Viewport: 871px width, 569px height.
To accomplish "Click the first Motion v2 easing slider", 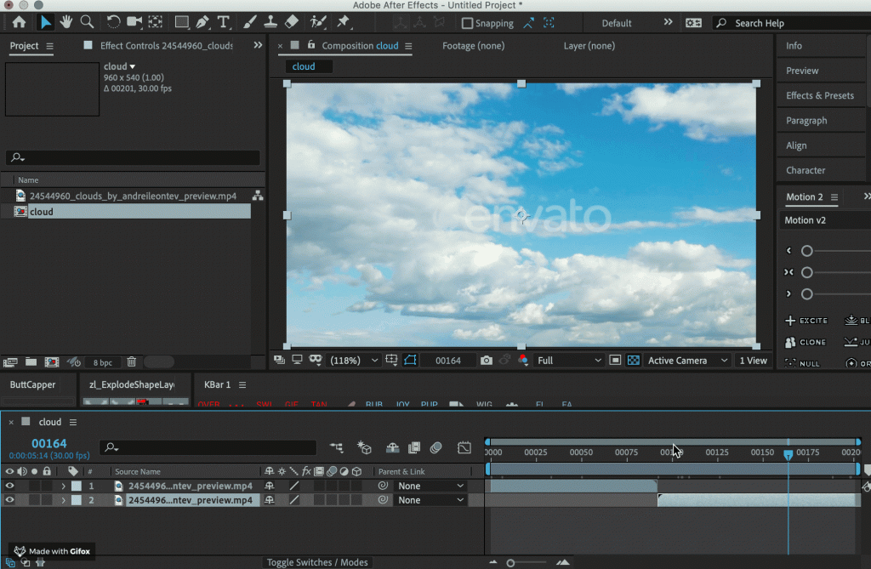I will [x=807, y=251].
